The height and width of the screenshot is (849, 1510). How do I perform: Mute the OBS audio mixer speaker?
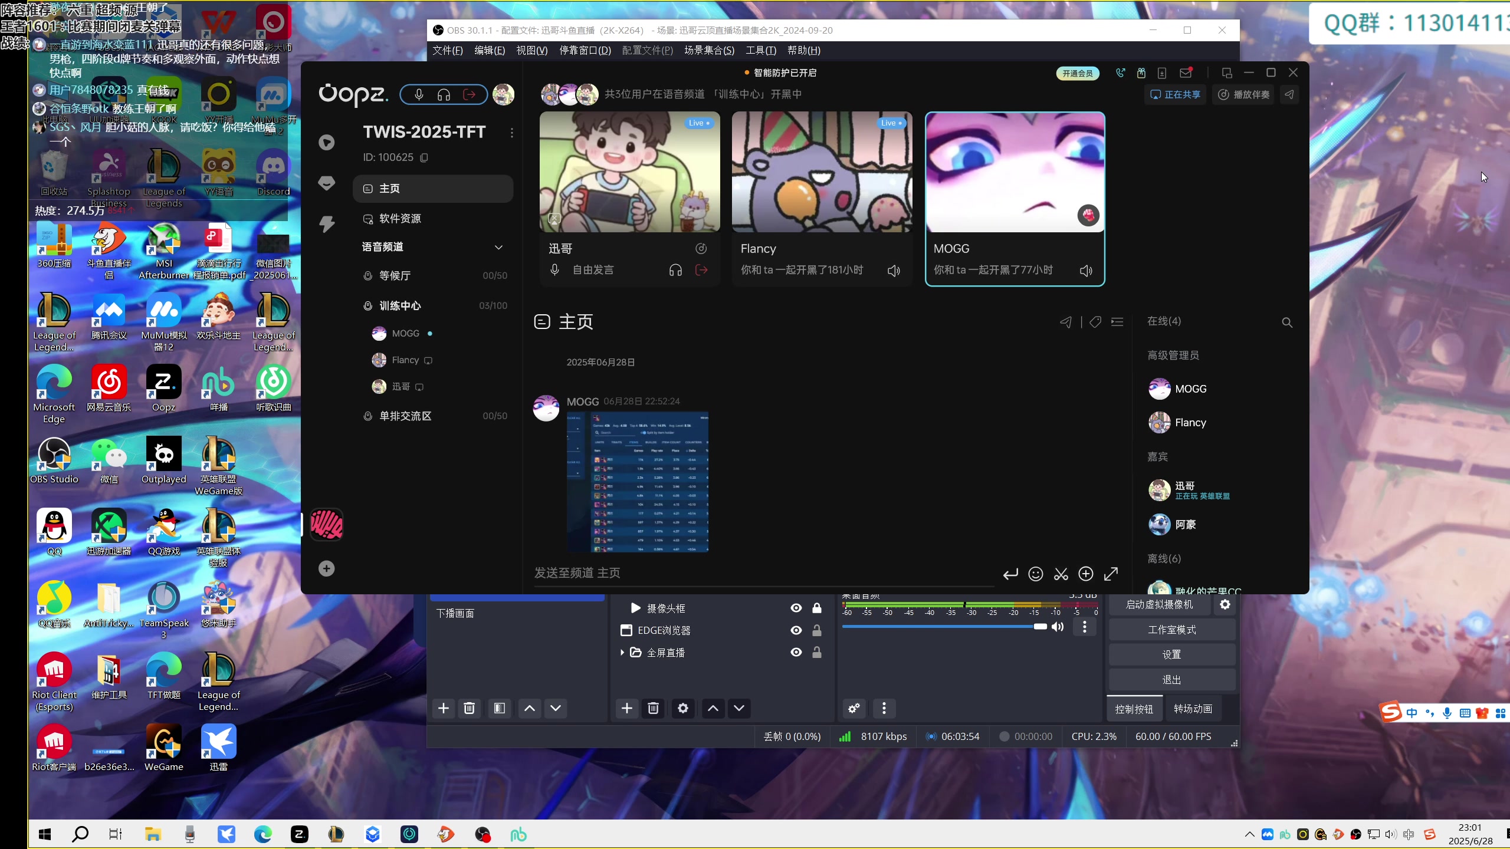click(x=1058, y=627)
